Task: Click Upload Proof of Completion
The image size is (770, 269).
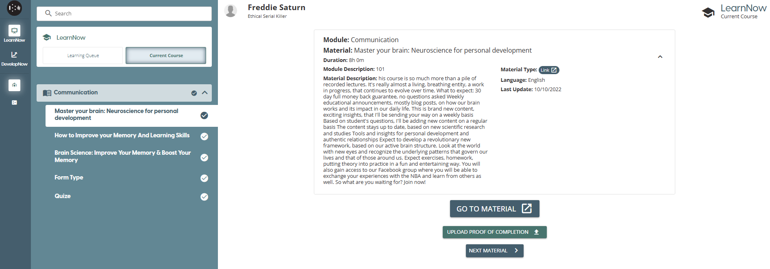Action: coord(494,232)
